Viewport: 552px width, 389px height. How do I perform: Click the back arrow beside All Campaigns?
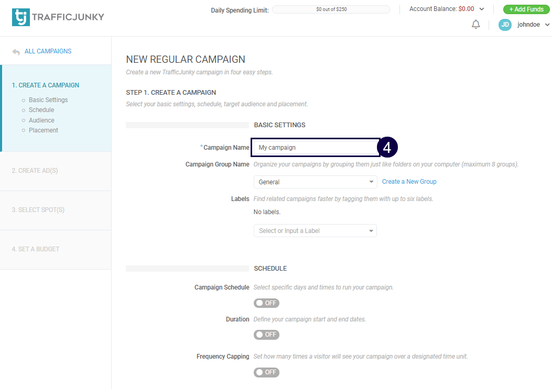(x=16, y=52)
